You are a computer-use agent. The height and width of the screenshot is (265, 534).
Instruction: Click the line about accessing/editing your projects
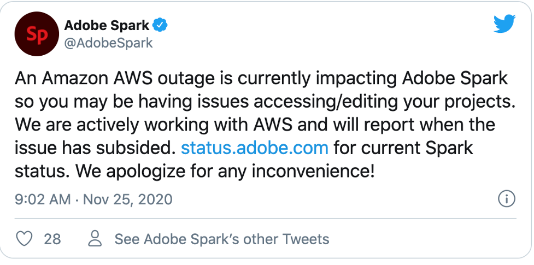tap(261, 102)
